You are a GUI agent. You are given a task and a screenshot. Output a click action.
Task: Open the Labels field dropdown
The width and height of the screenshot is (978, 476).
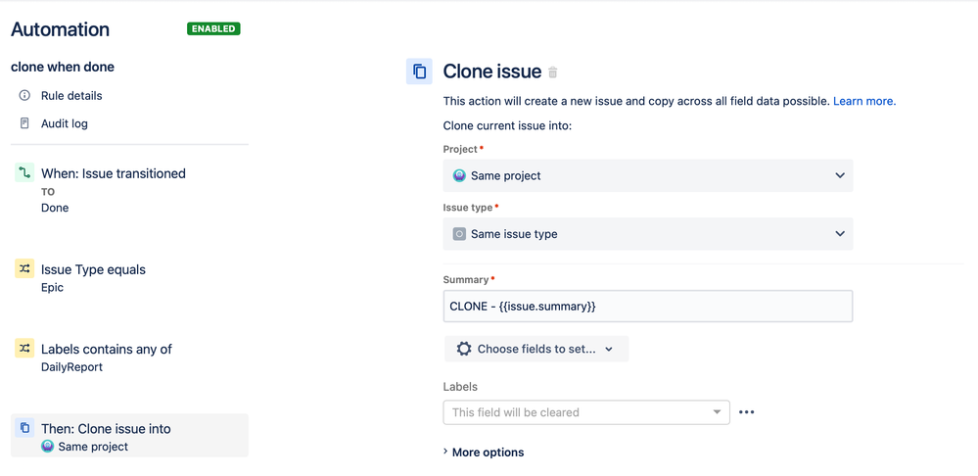(x=585, y=412)
